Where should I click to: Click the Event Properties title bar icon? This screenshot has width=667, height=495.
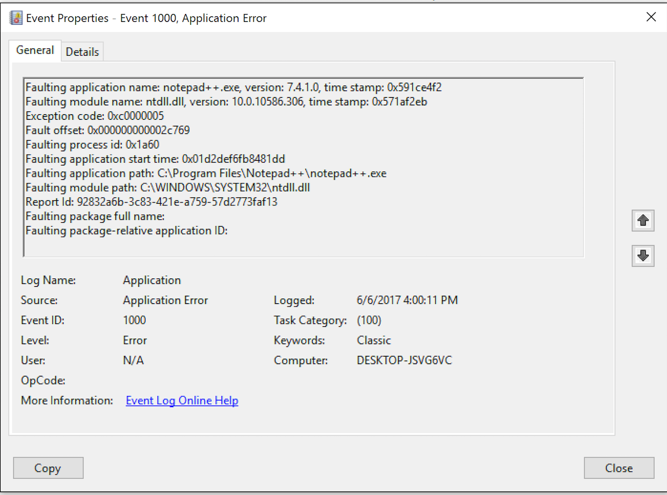16,18
